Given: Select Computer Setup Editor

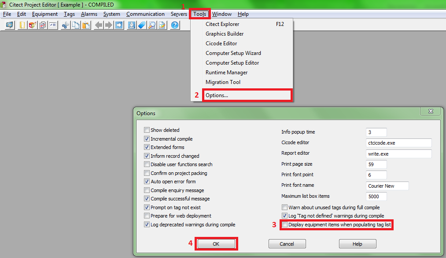Looking at the screenshot, I should [242, 63].
